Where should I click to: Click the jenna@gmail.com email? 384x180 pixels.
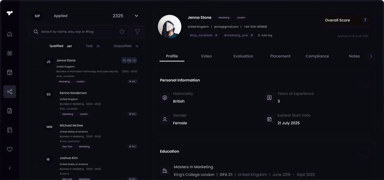tap(226, 27)
